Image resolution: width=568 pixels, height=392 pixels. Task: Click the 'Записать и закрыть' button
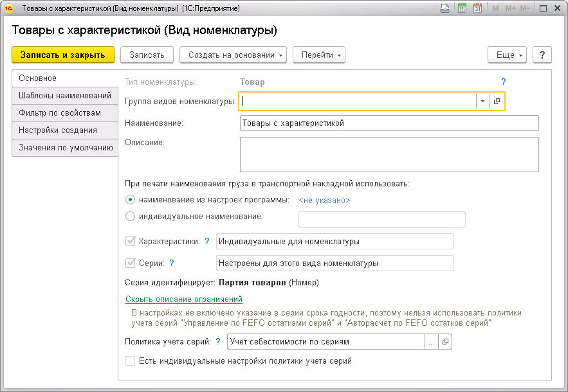click(x=62, y=55)
